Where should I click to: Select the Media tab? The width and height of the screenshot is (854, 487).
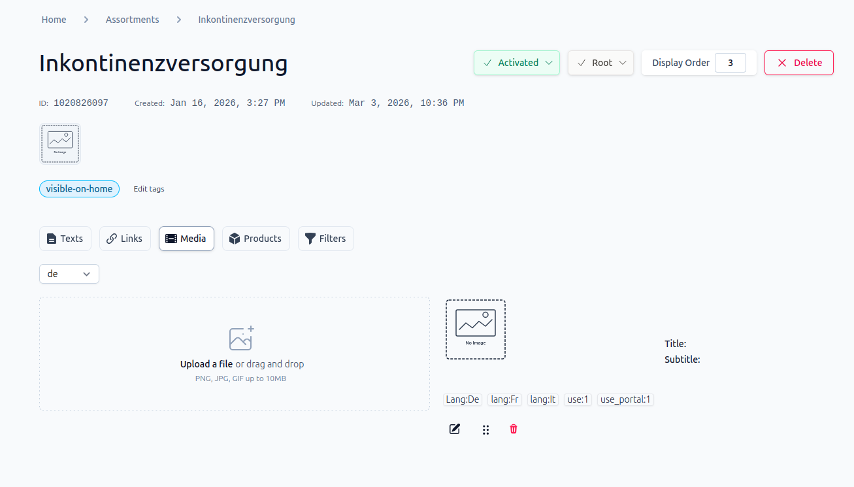pos(186,239)
